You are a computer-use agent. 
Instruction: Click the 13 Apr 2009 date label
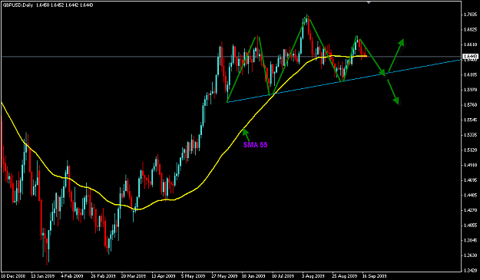pyautogui.click(x=164, y=276)
